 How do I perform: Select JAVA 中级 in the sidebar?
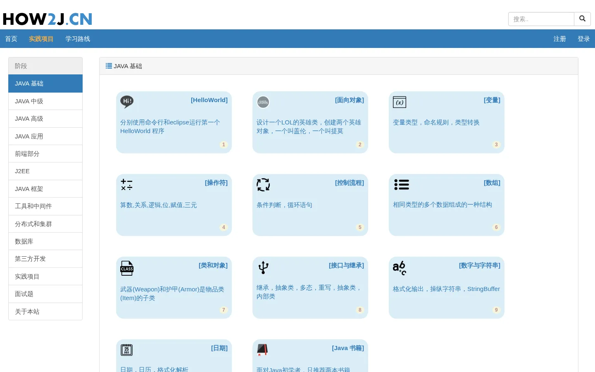coord(45,101)
